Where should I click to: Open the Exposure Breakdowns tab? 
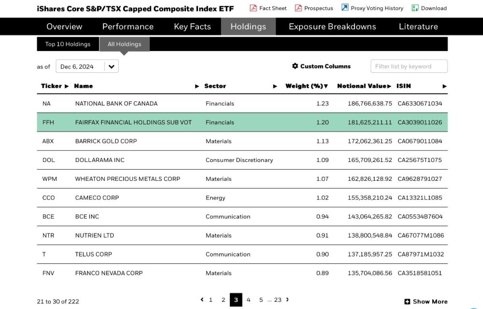pyautogui.click(x=332, y=27)
